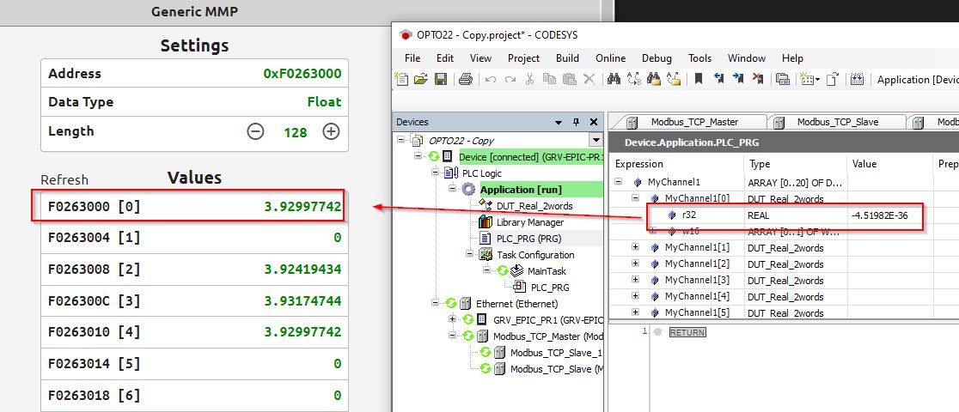Click Refresh in Generic MMP
959x412 pixels.
coord(64,179)
